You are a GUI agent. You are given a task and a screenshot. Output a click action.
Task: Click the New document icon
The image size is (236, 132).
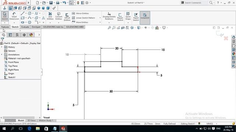click(x=37, y=3)
